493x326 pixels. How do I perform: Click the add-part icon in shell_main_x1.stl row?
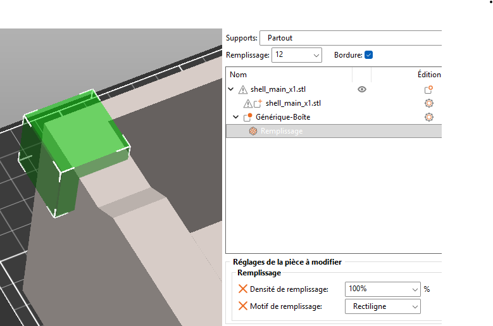coord(428,90)
